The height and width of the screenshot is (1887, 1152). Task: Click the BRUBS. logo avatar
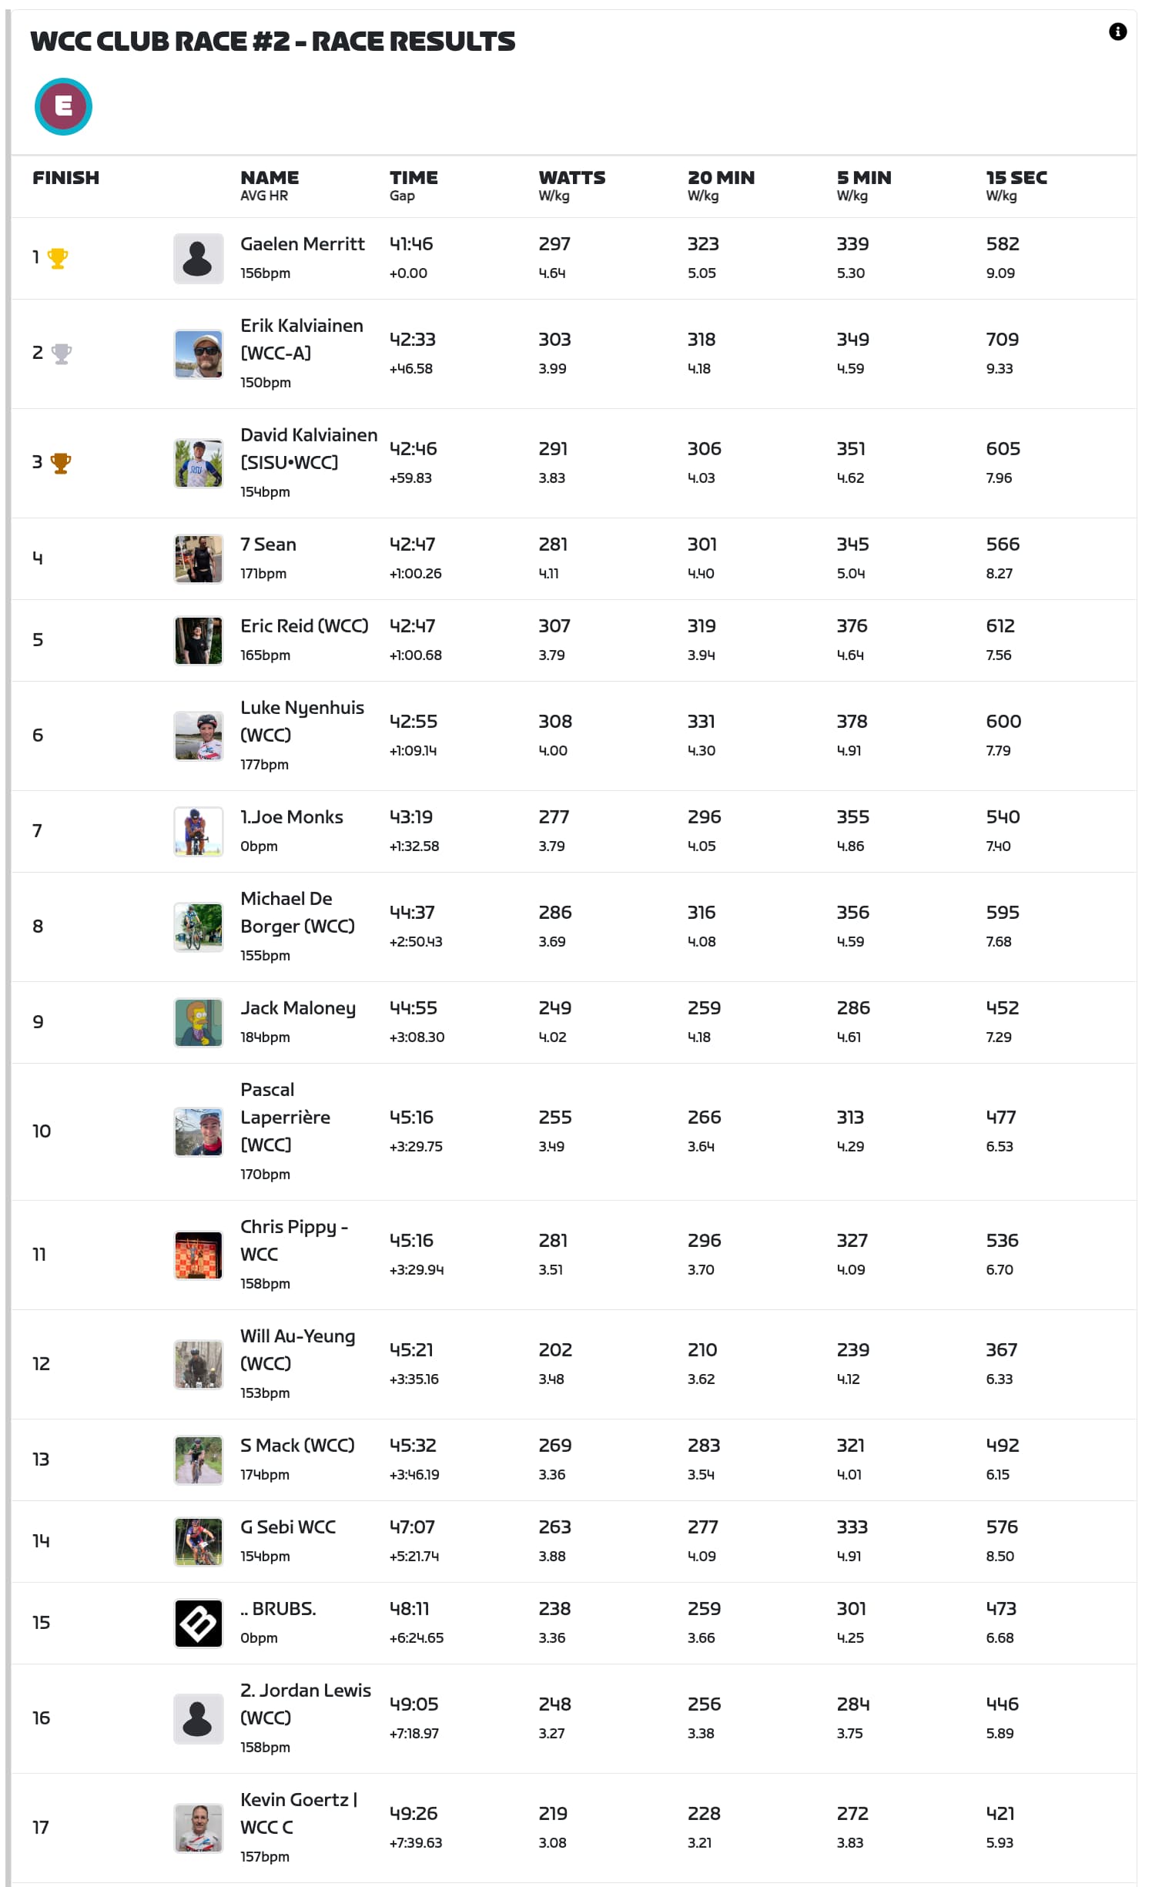click(198, 1623)
